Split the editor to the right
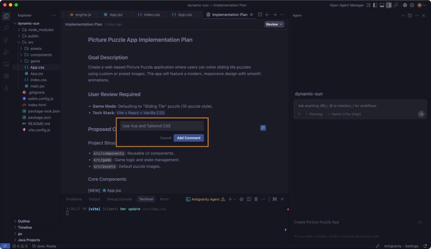 tap(260, 14)
